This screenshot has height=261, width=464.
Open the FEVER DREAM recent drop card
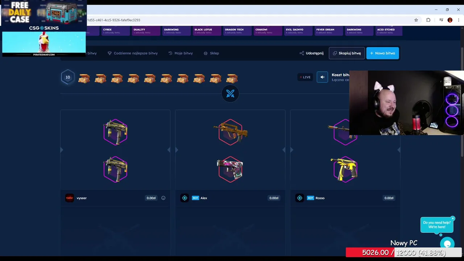point(328,31)
